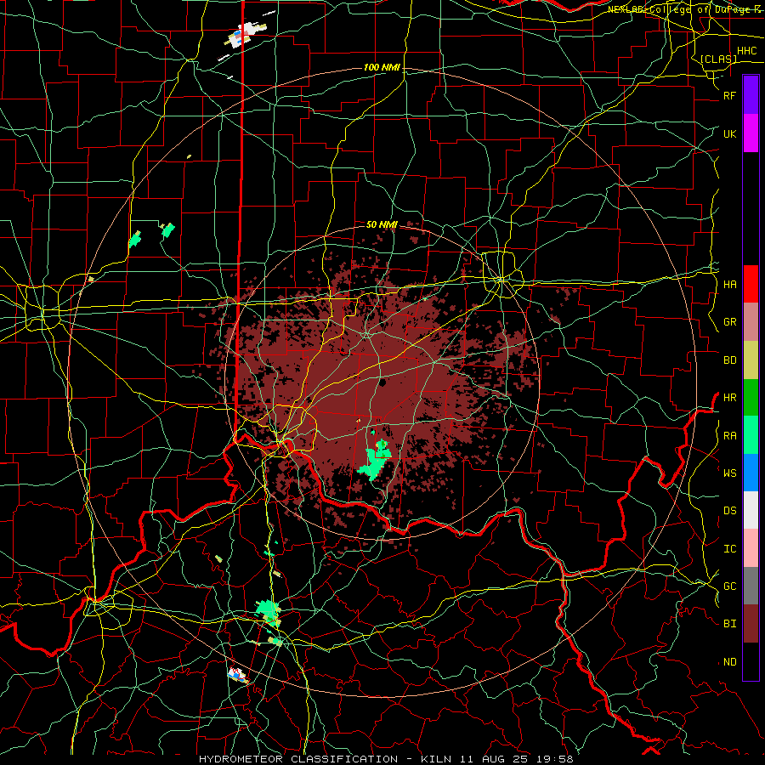Image resolution: width=765 pixels, height=765 pixels.
Task: Click the BI brown legend swatch
Action: [751, 624]
